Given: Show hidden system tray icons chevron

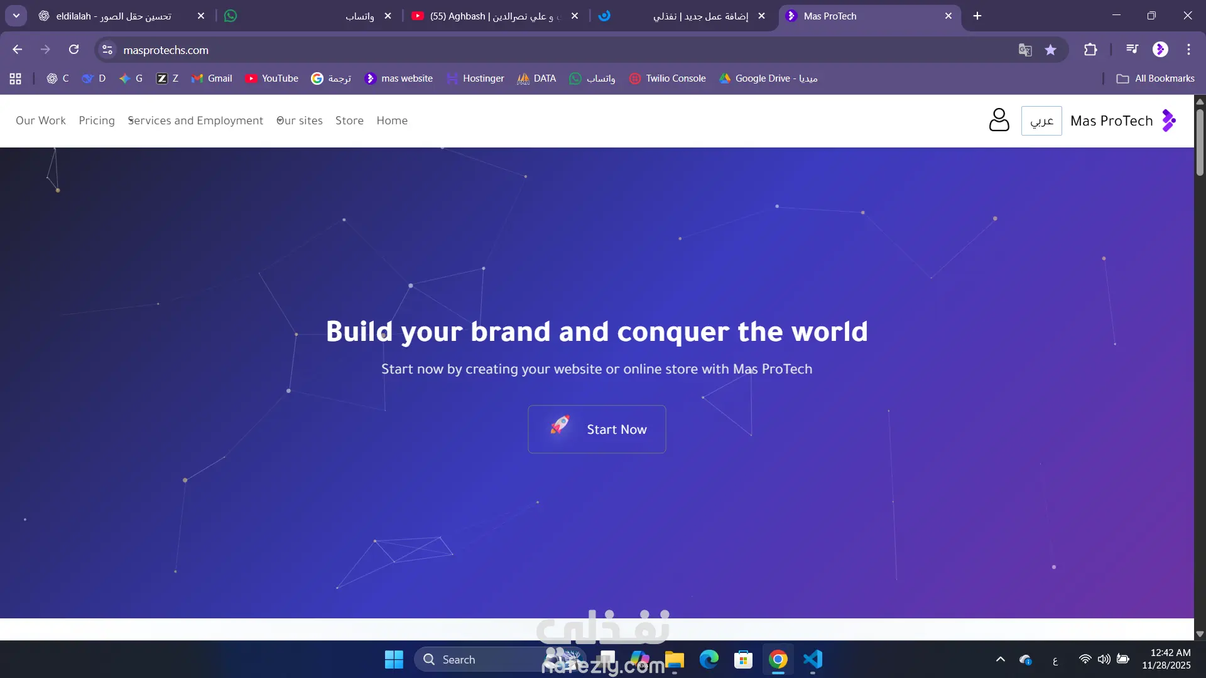Looking at the screenshot, I should click(1001, 659).
